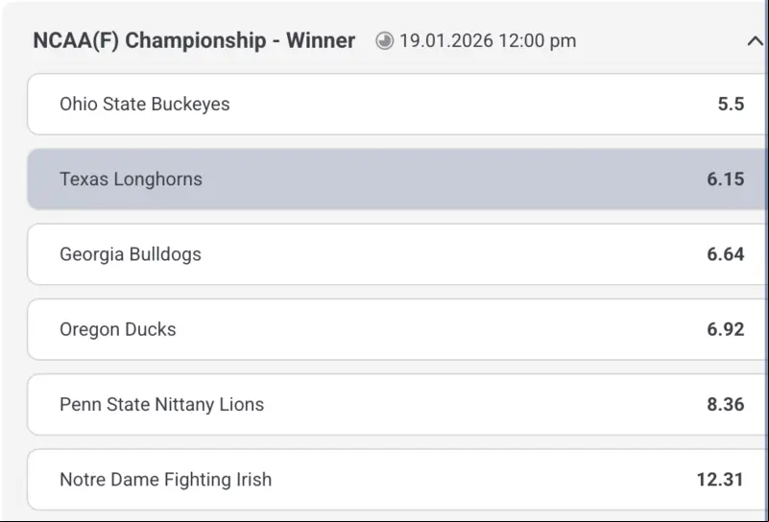The image size is (769, 522).
Task: Click the 12.31 odds value
Action: (x=720, y=479)
